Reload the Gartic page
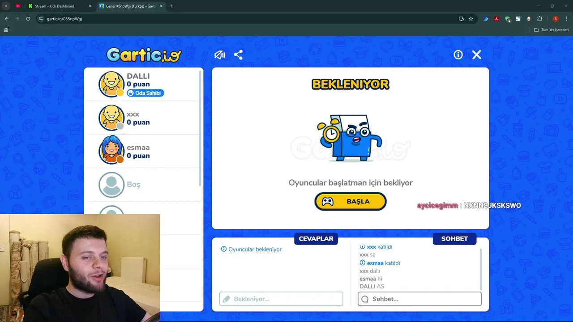Image resolution: width=573 pixels, height=322 pixels. coord(28,19)
